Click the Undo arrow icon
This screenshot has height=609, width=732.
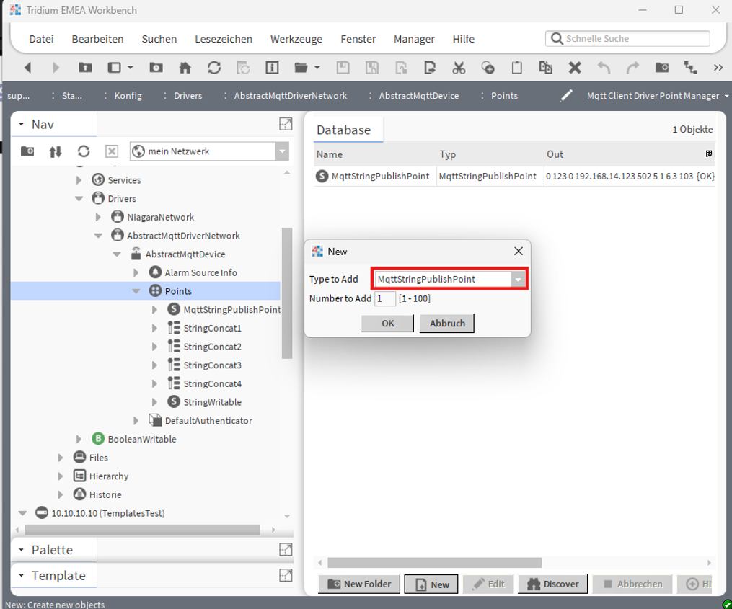[604, 68]
